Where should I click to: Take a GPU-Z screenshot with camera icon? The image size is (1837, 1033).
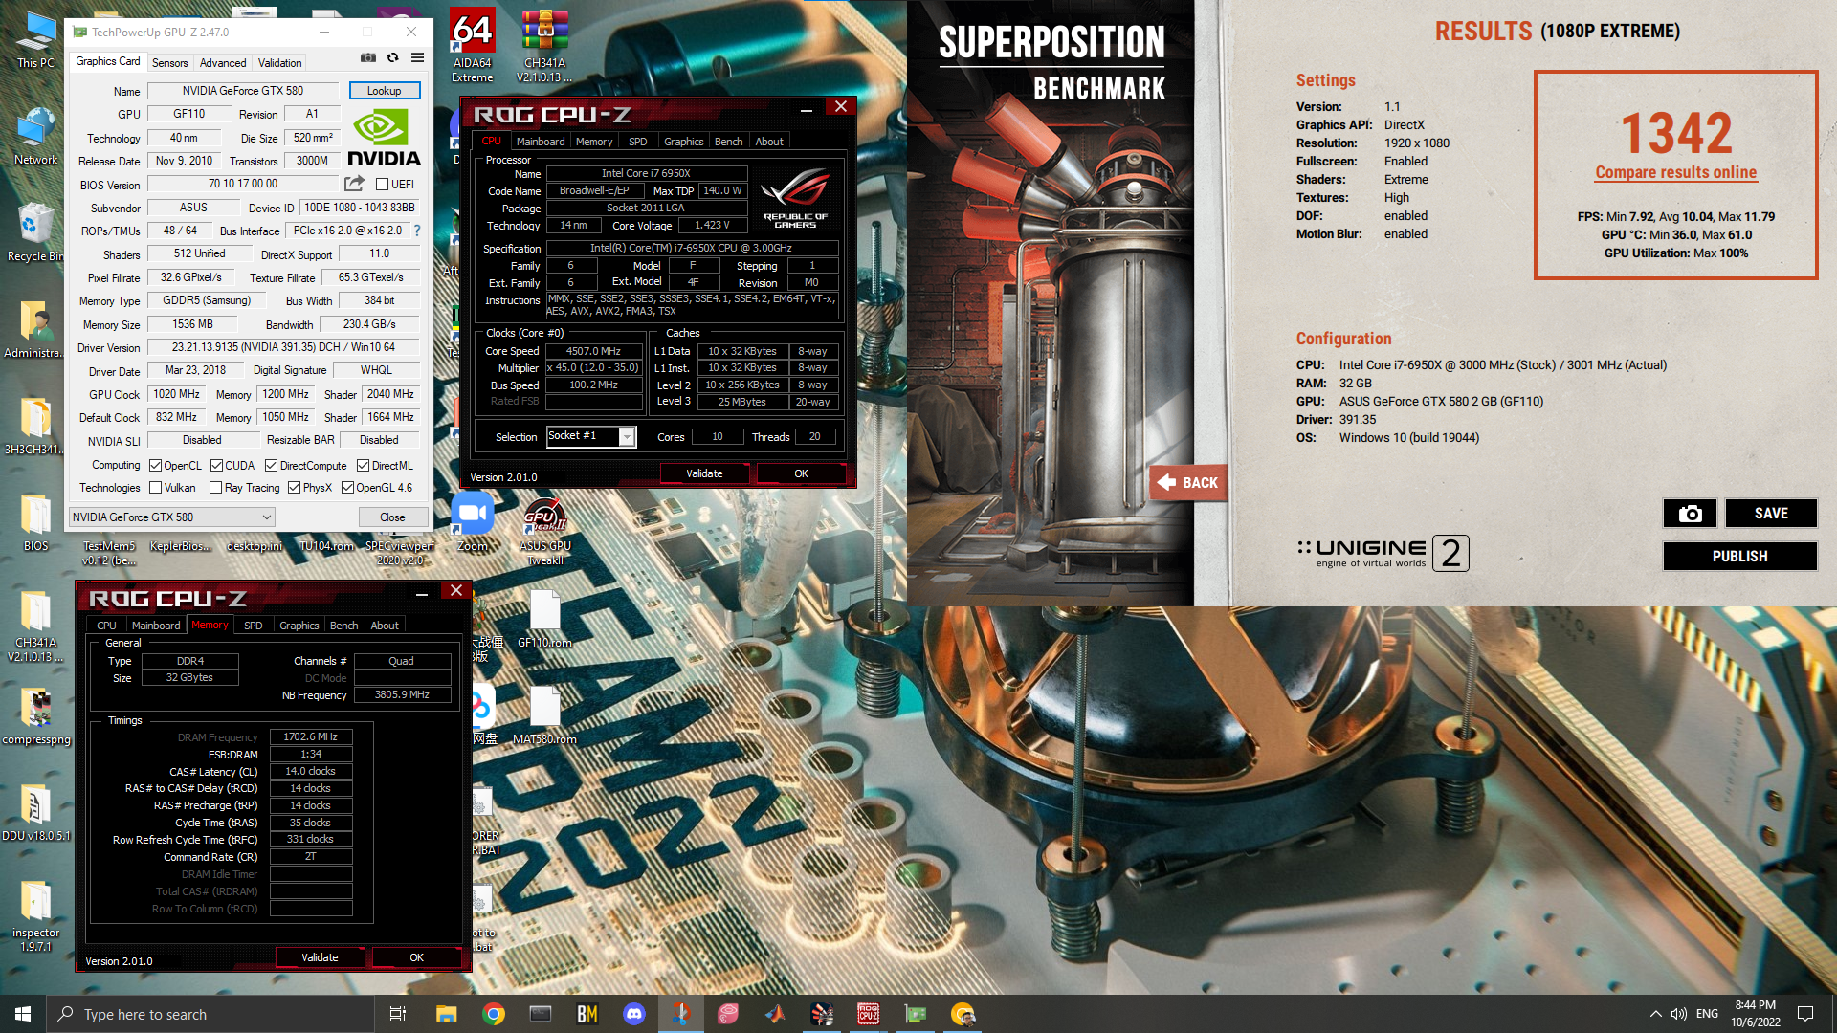367,58
